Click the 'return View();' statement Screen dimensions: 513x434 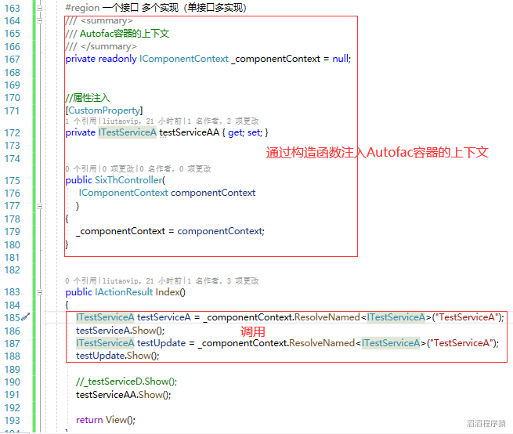point(106,420)
